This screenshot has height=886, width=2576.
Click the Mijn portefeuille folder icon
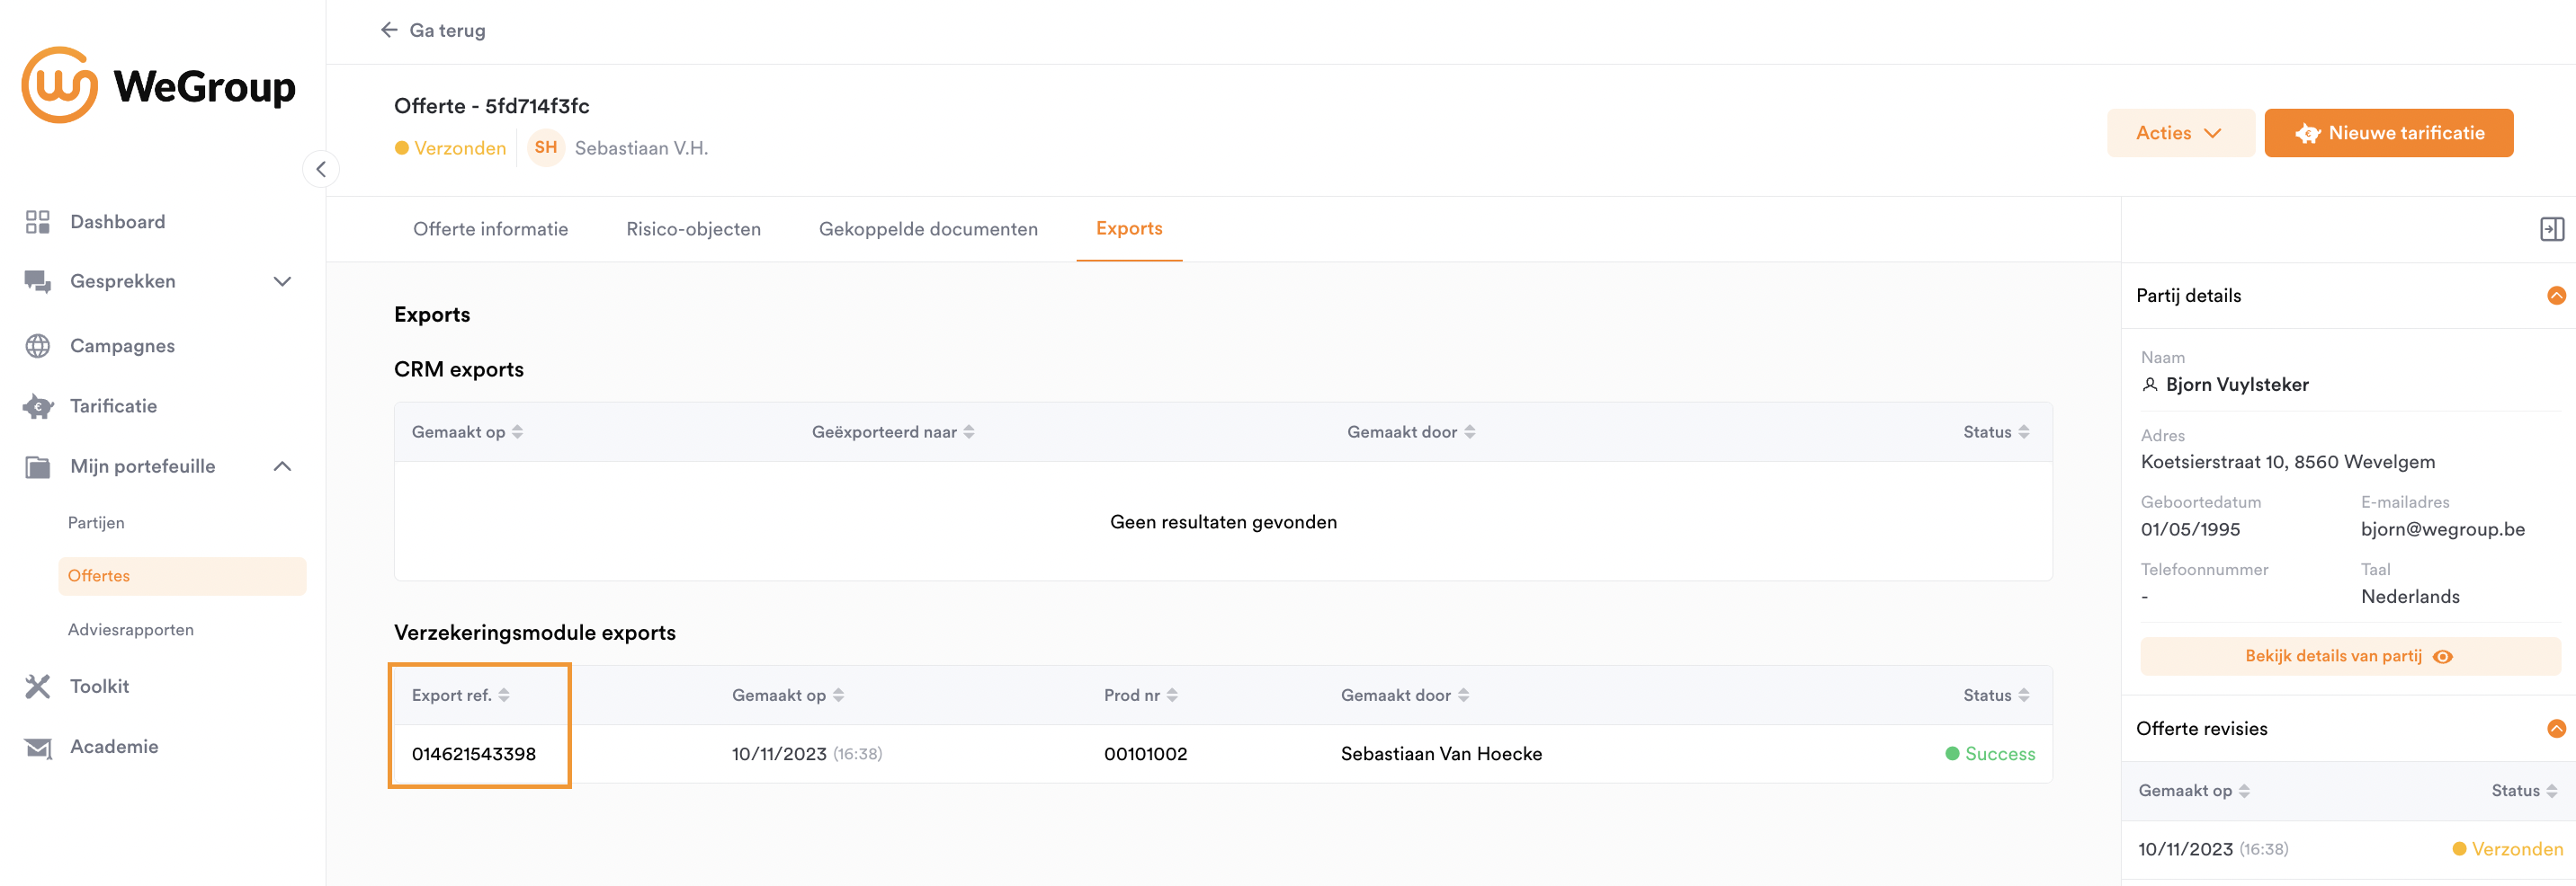[38, 466]
